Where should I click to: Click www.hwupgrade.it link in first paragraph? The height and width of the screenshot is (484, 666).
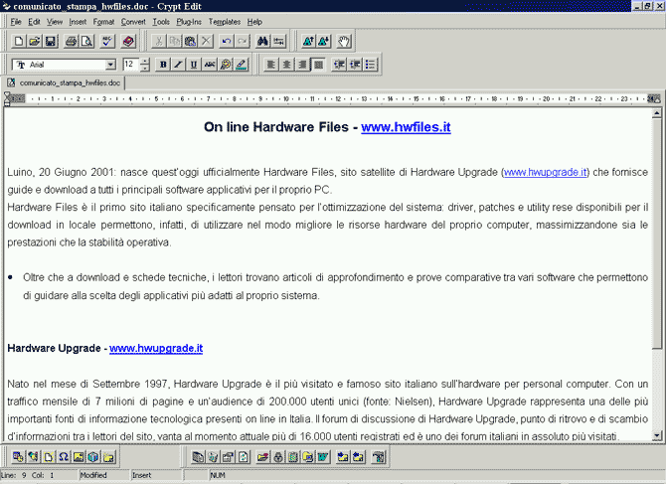545,172
